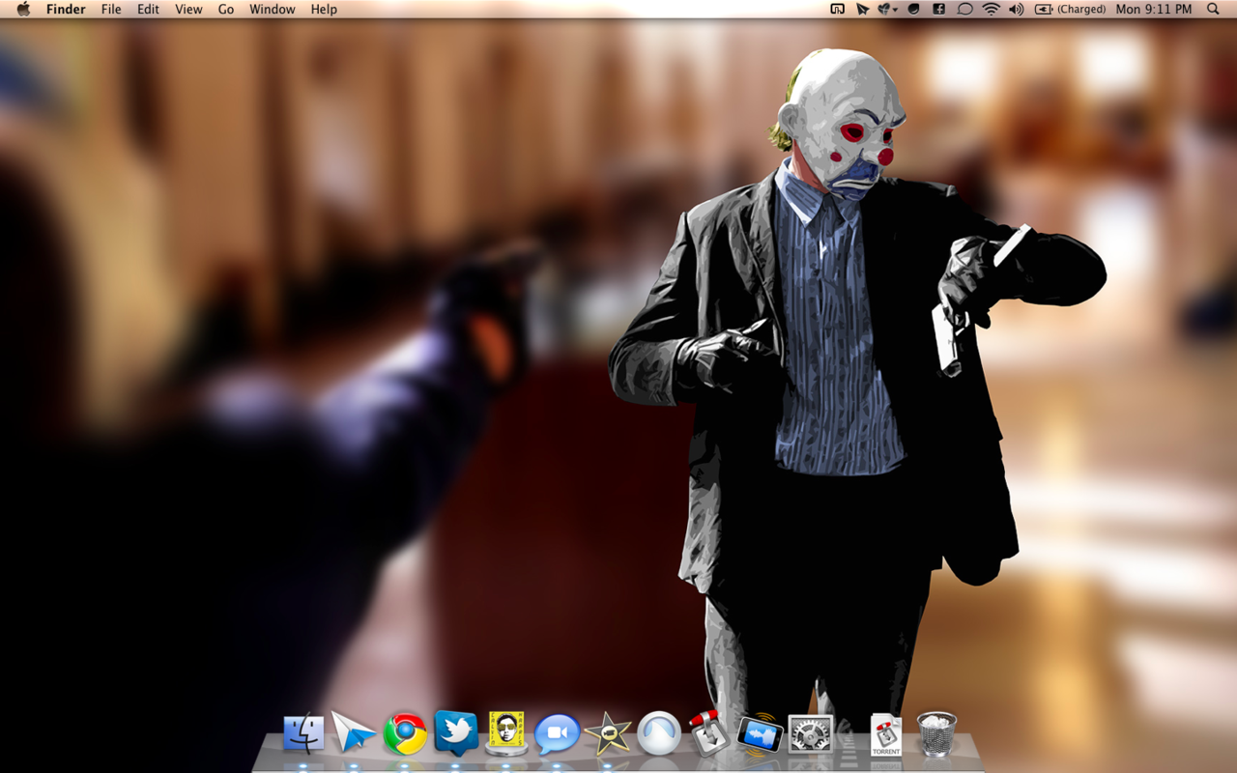The height and width of the screenshot is (773, 1237).
Task: Start iChat from the Dock
Action: (x=556, y=734)
